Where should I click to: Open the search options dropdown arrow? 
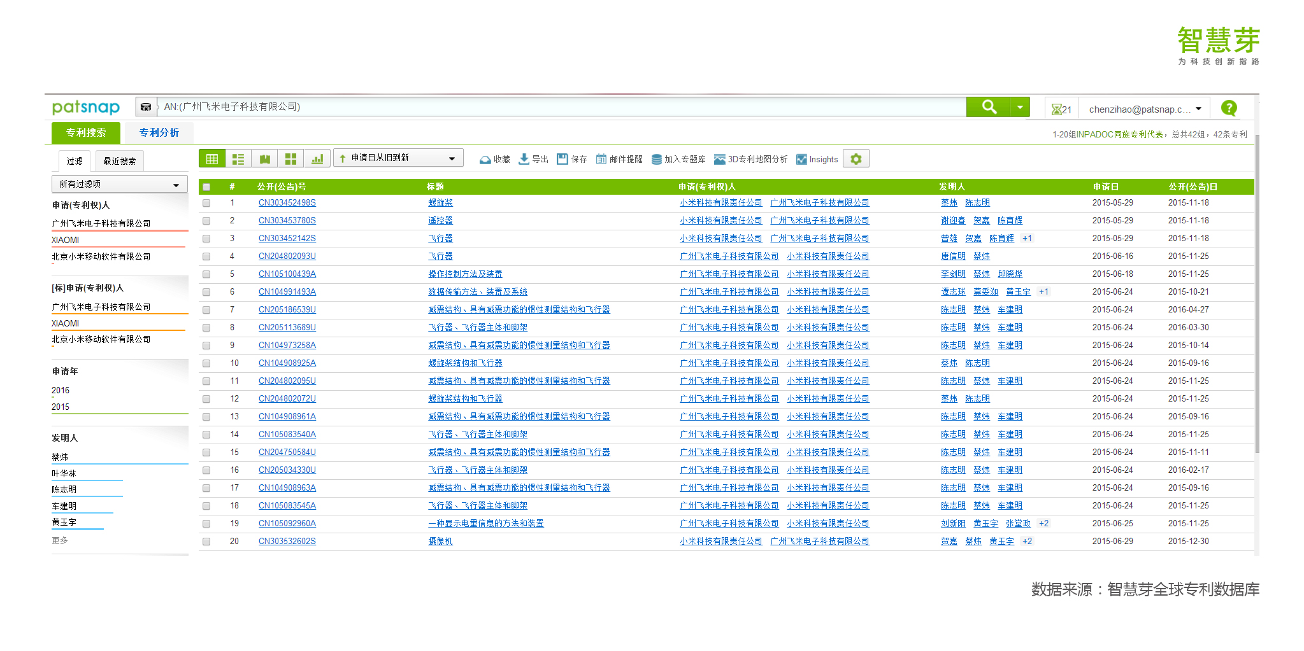1020,107
